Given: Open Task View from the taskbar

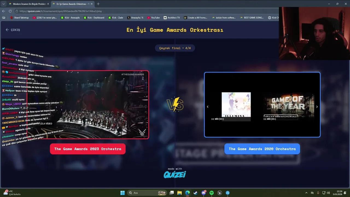Looking at the screenshot, I should point(171,193).
